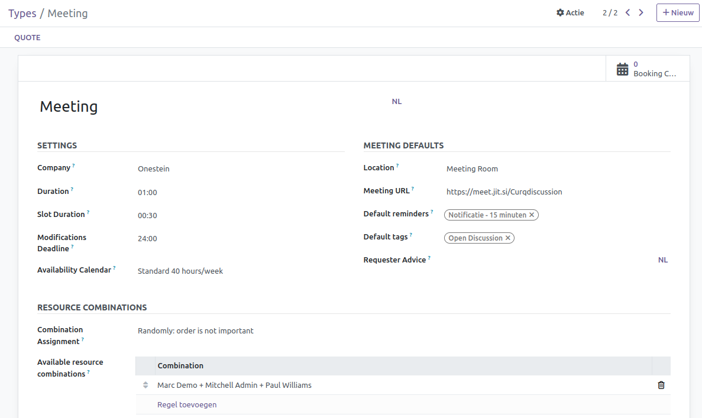The width and height of the screenshot is (702, 418).
Task: Open Combination Assignment selection
Action: point(237,331)
